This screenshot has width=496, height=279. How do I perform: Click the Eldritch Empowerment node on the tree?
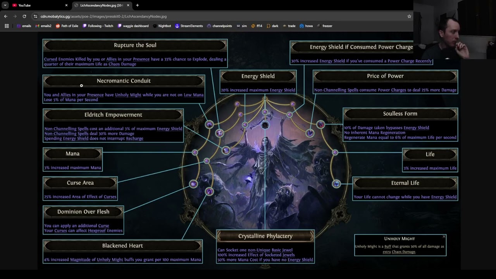pos(226,150)
